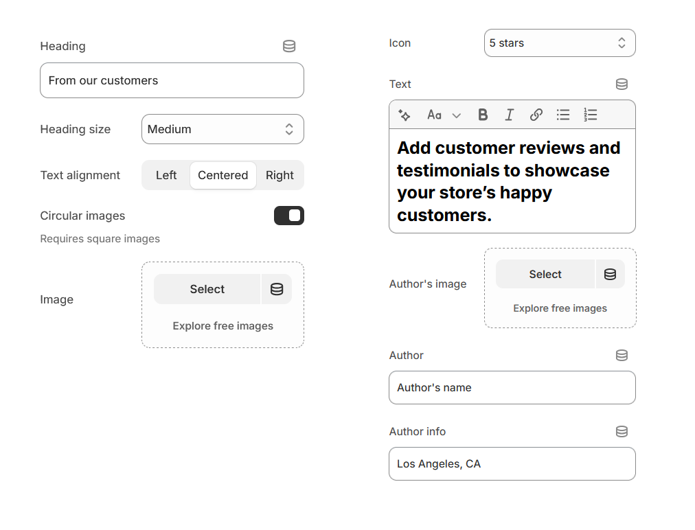Viewport: 695px width, 530px height.
Task: Open the AI text generation tool
Action: click(405, 115)
